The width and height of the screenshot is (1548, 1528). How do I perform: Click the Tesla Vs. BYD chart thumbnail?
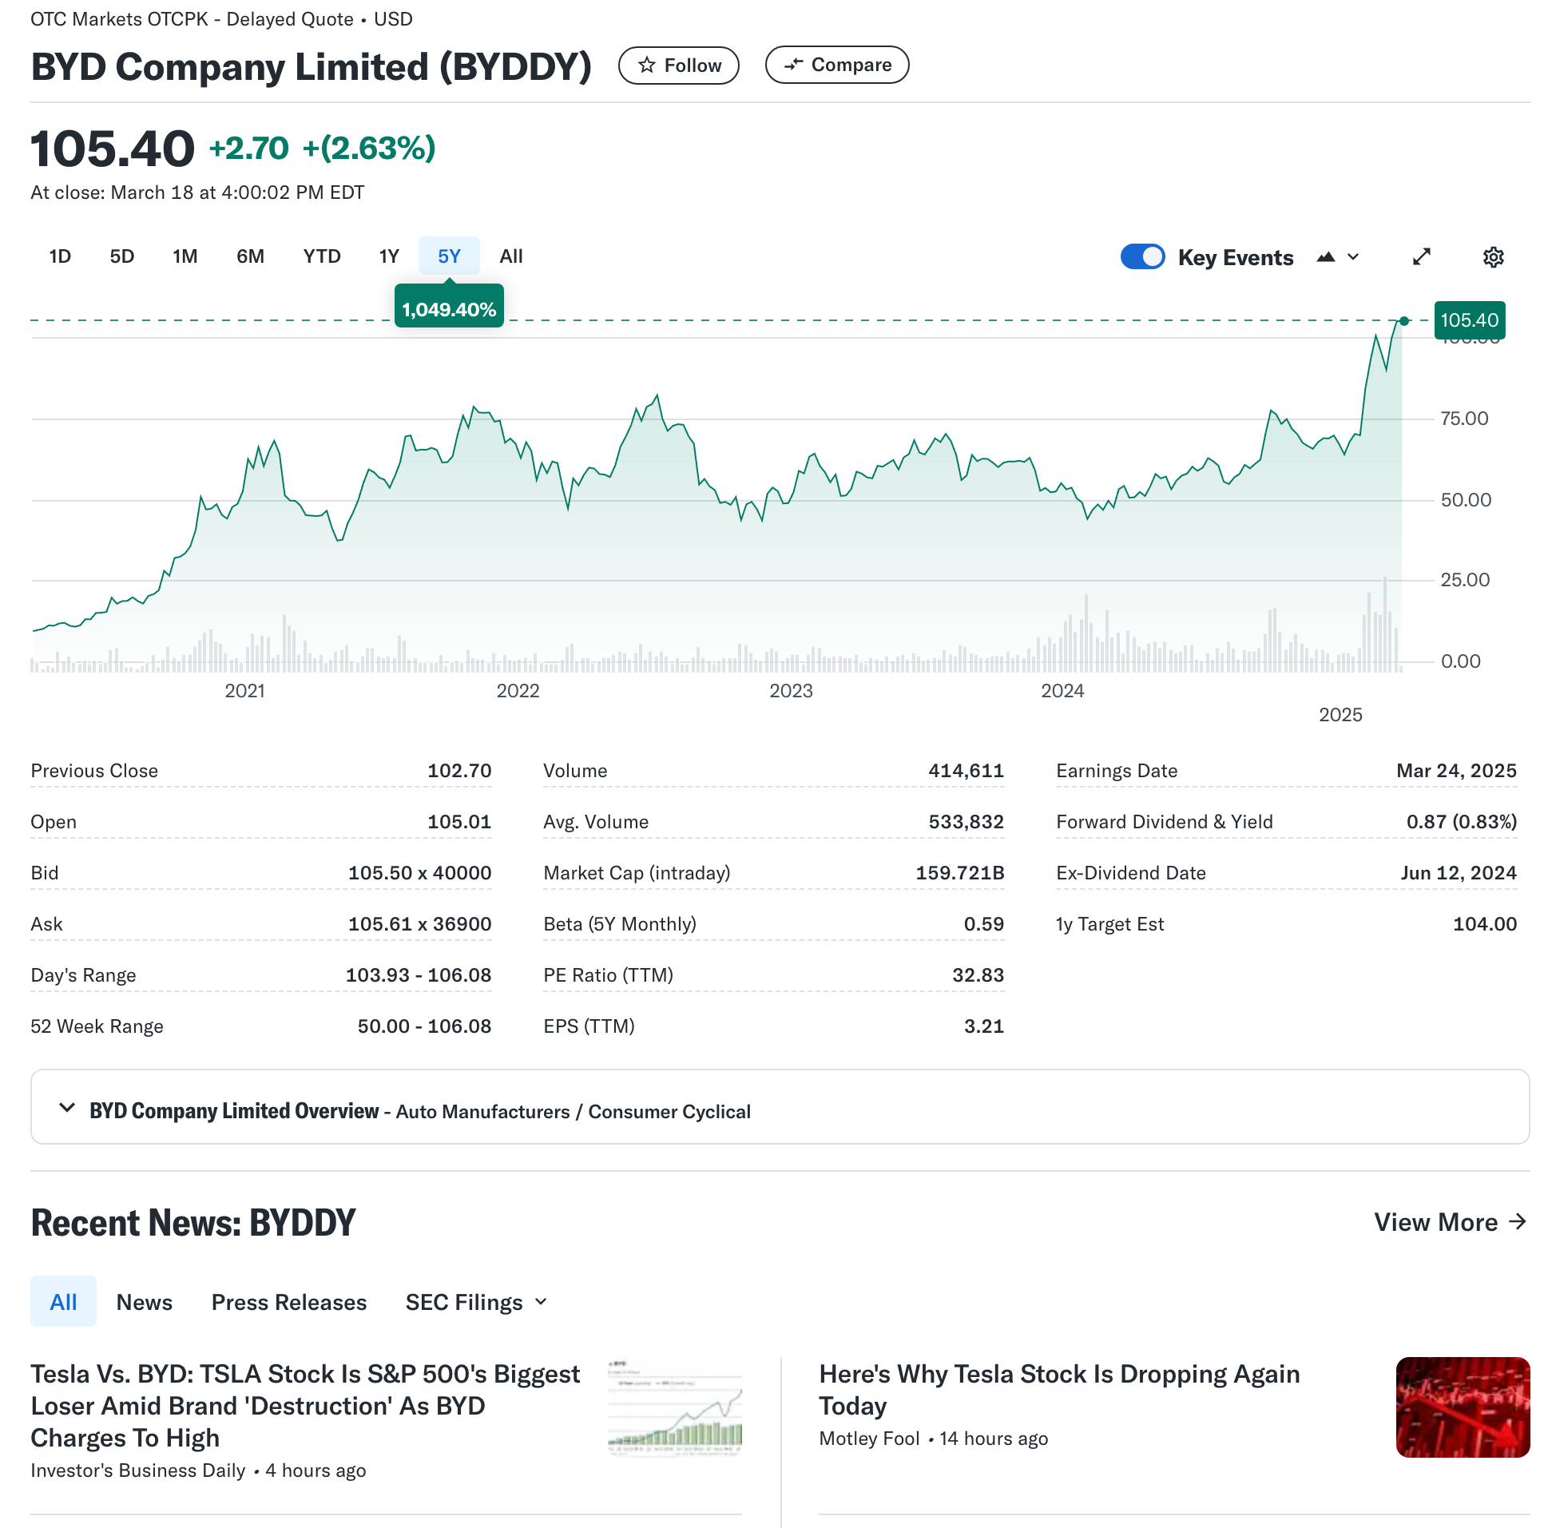[x=675, y=1407]
